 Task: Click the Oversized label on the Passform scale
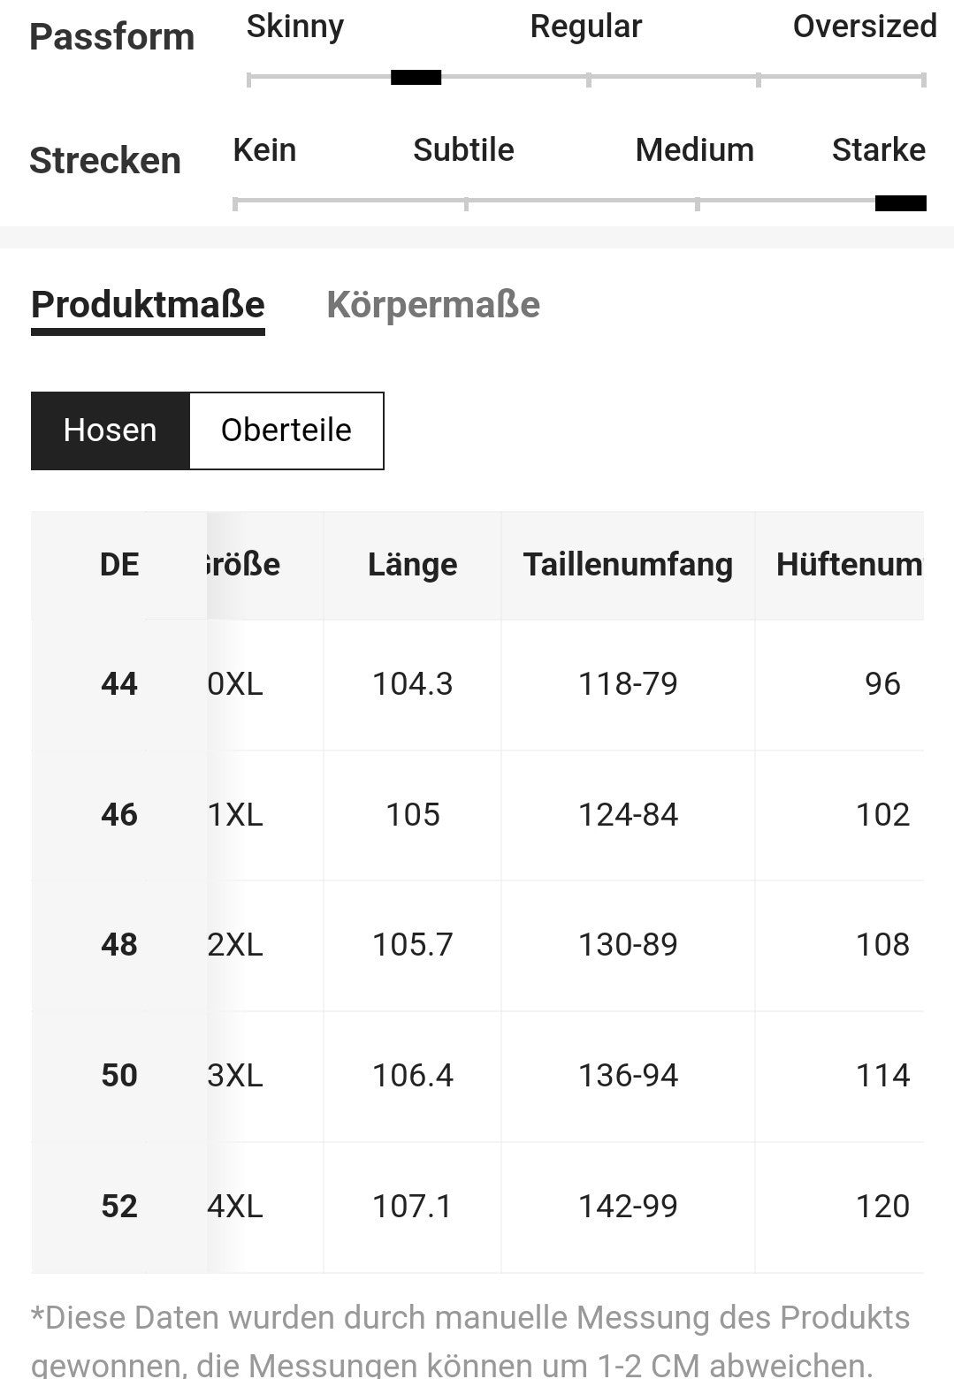tap(865, 27)
